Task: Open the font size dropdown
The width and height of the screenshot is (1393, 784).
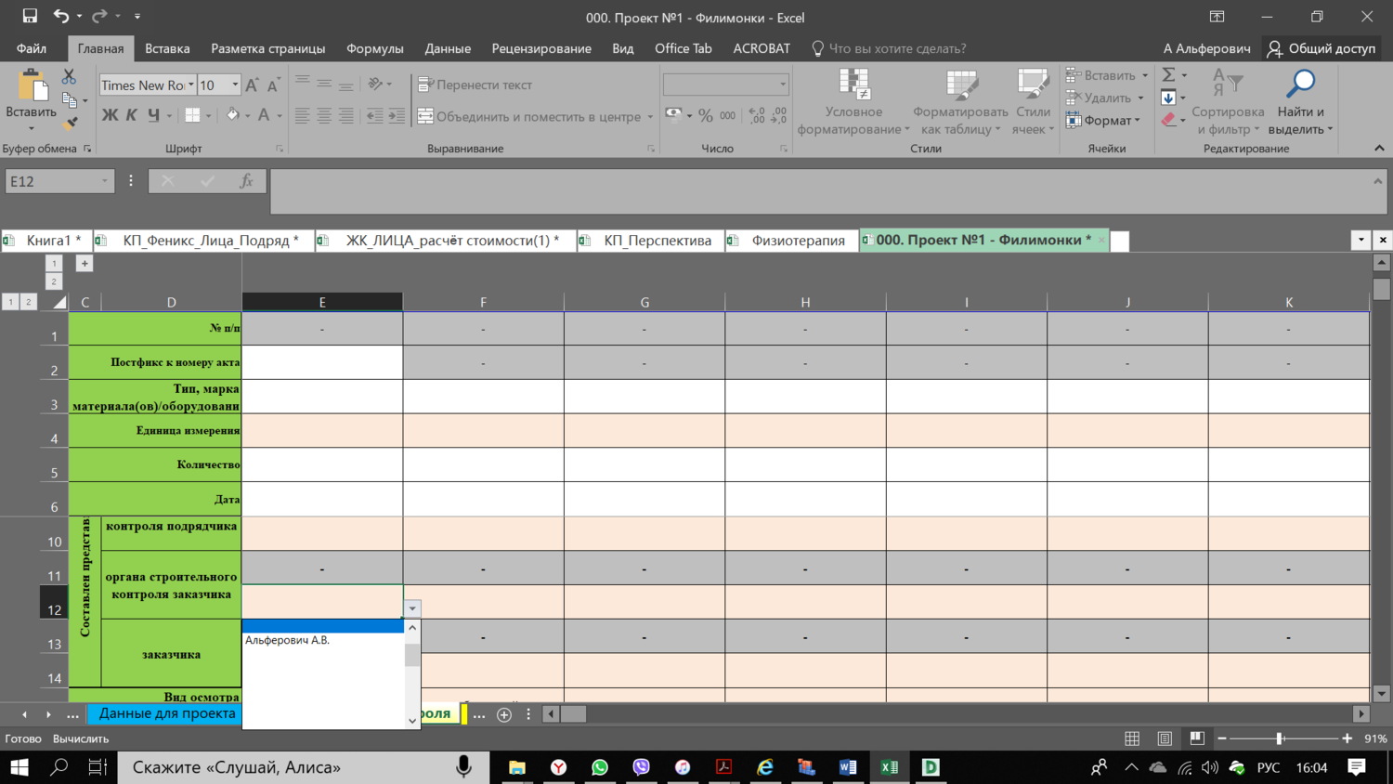Action: [235, 85]
